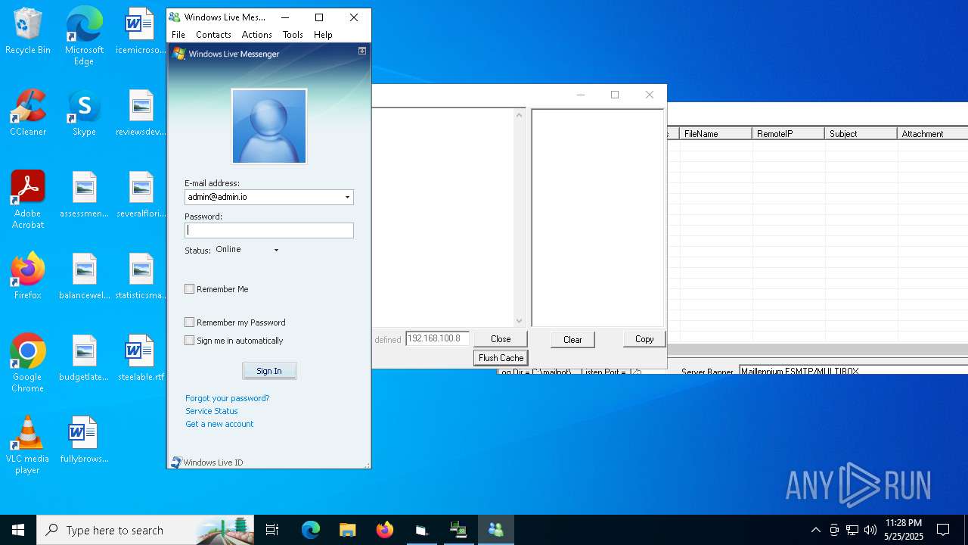Open the Help menu
Viewport: 968px width, 545px height.
(x=323, y=35)
